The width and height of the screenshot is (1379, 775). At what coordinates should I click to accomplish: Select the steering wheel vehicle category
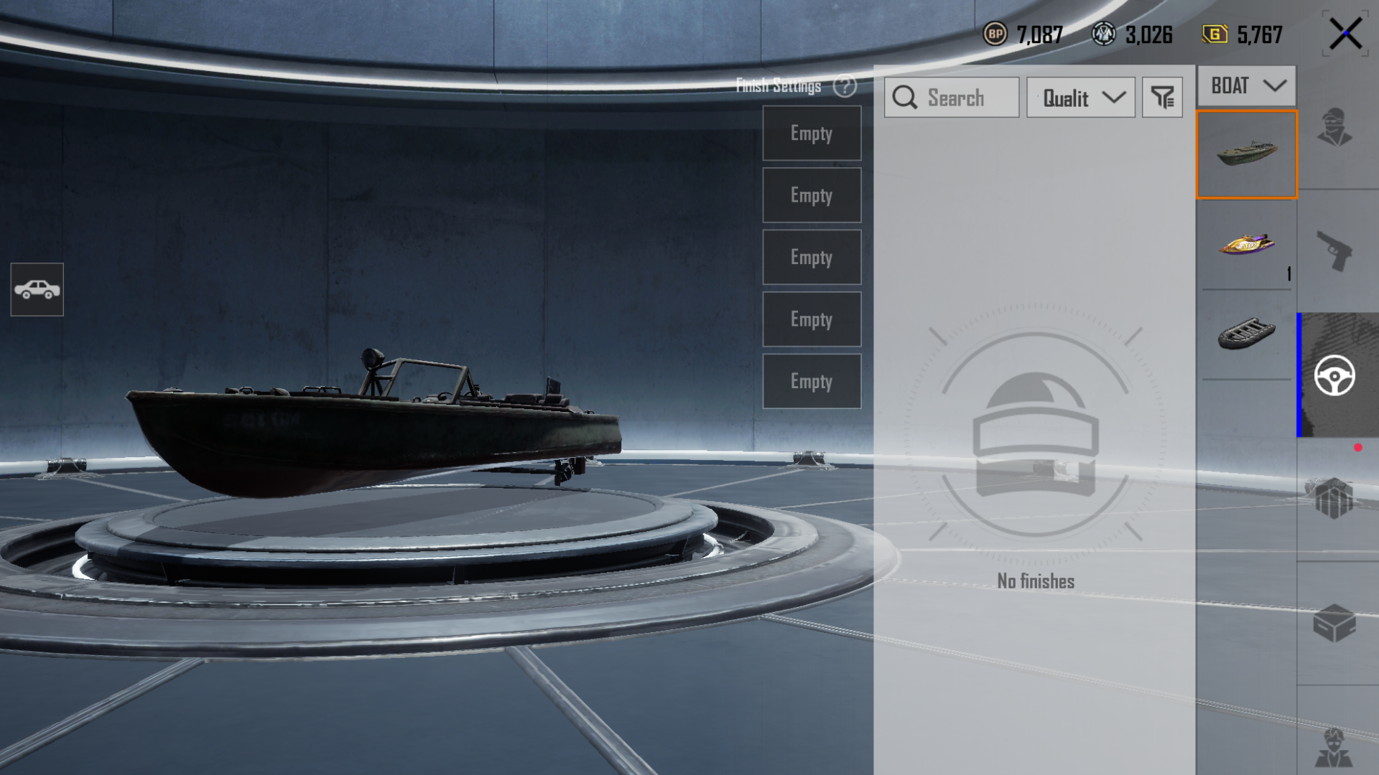point(1334,375)
